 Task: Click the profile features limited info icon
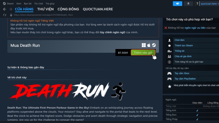[169, 62]
